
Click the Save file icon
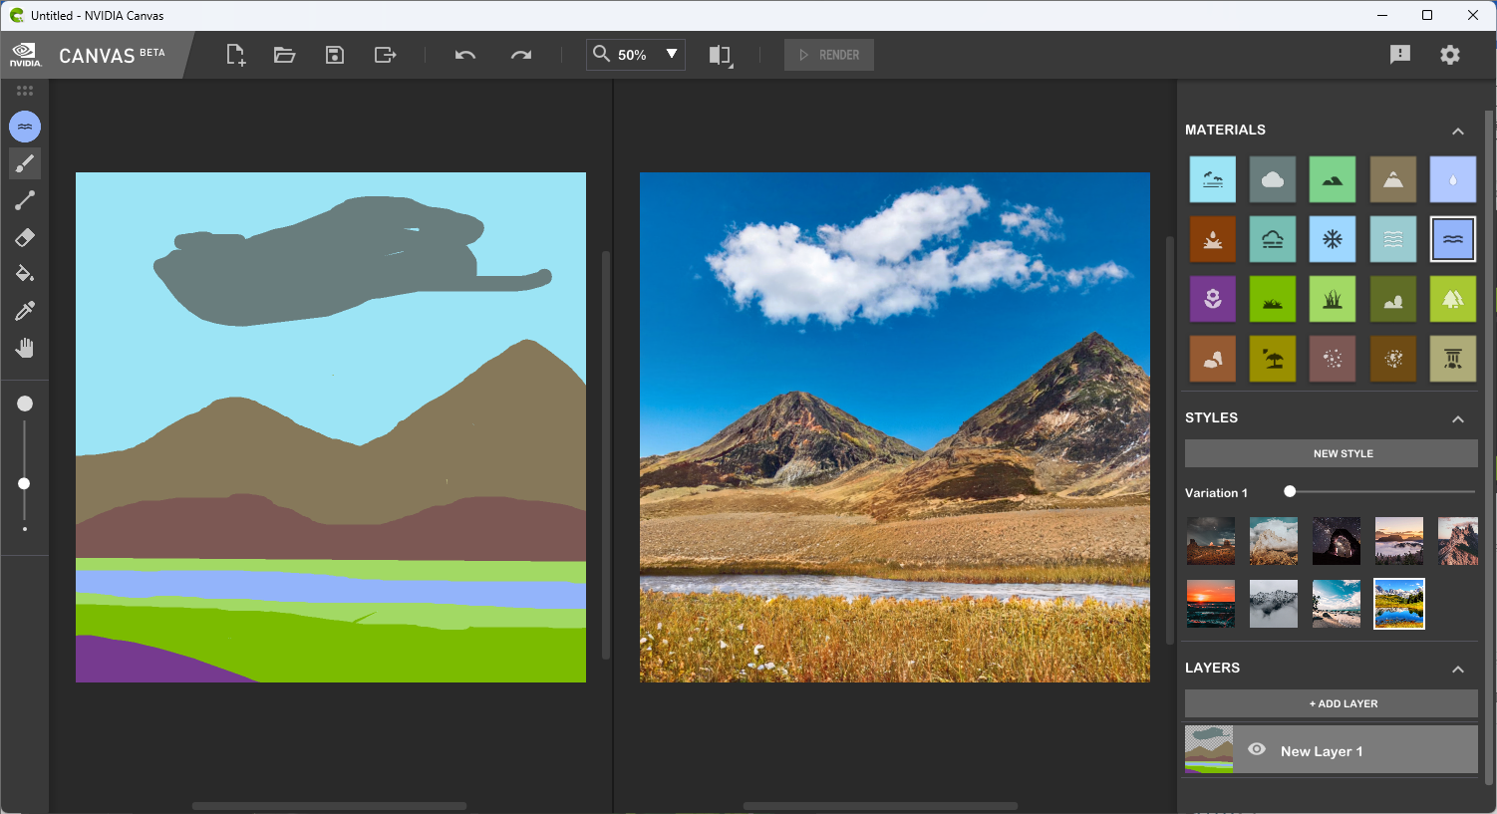pos(335,55)
